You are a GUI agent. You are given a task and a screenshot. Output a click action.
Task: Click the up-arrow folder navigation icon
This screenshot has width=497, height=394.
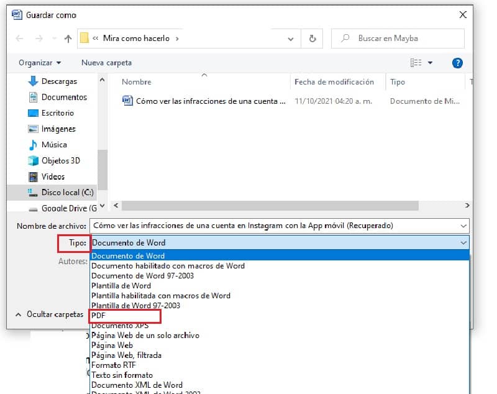[x=67, y=38]
